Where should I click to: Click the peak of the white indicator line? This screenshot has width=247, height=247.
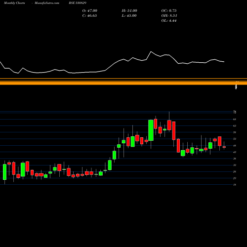tap(151, 51)
